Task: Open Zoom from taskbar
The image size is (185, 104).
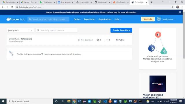Action: coord(115,101)
